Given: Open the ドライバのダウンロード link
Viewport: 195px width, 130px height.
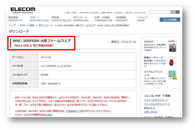Looking at the screenshot, I should point(156,100).
